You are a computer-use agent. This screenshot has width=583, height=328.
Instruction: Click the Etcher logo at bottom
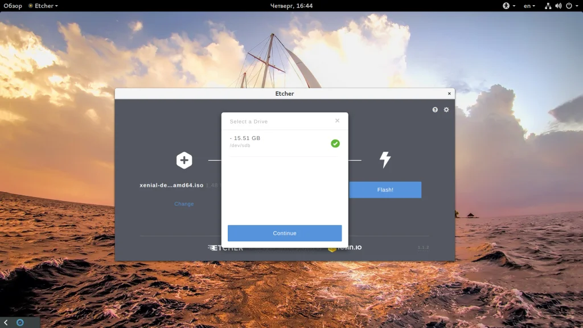click(225, 248)
